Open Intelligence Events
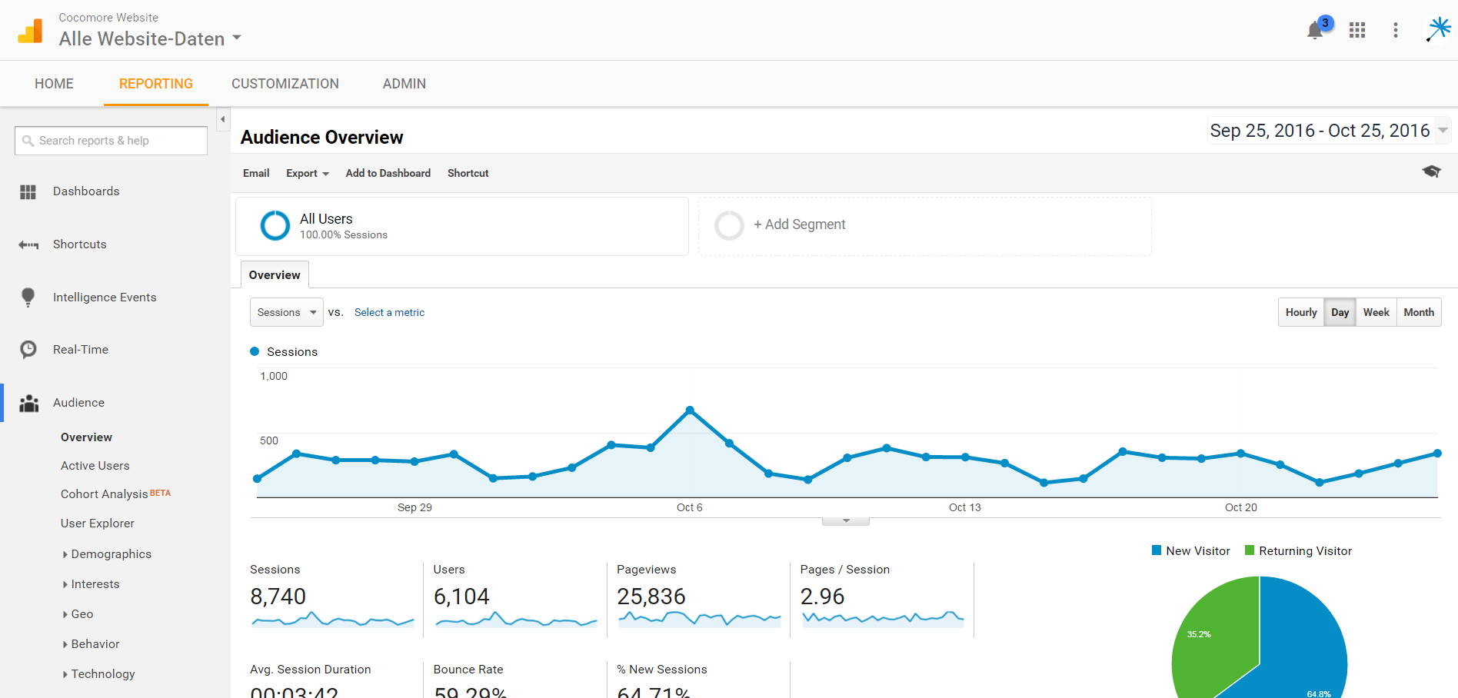1458x698 pixels. tap(105, 297)
